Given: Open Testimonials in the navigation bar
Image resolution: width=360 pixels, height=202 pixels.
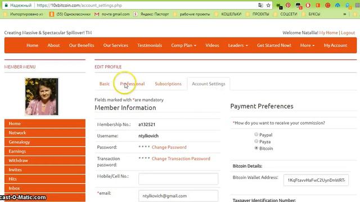Looking at the screenshot, I should (150, 45).
